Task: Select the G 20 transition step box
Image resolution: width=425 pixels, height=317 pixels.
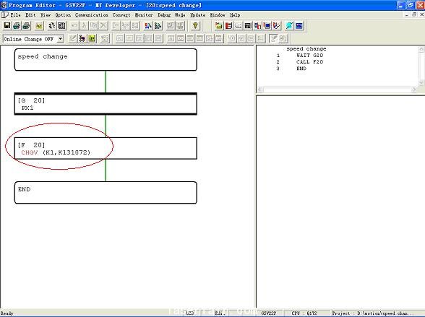Action: 106,104
